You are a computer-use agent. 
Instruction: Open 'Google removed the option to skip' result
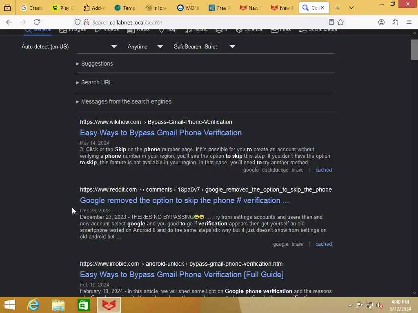(x=185, y=200)
